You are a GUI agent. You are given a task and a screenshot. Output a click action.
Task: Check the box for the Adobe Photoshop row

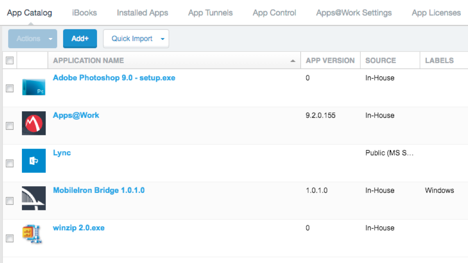pos(10,88)
